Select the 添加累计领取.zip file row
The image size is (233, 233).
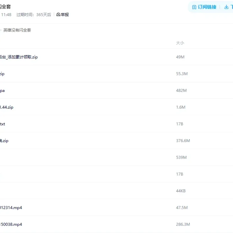(x=116, y=57)
